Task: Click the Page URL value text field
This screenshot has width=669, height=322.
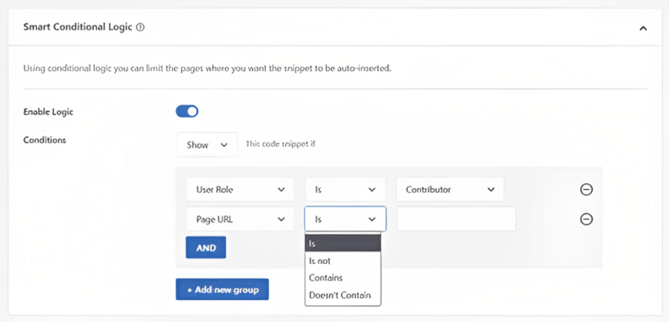Action: pos(456,219)
